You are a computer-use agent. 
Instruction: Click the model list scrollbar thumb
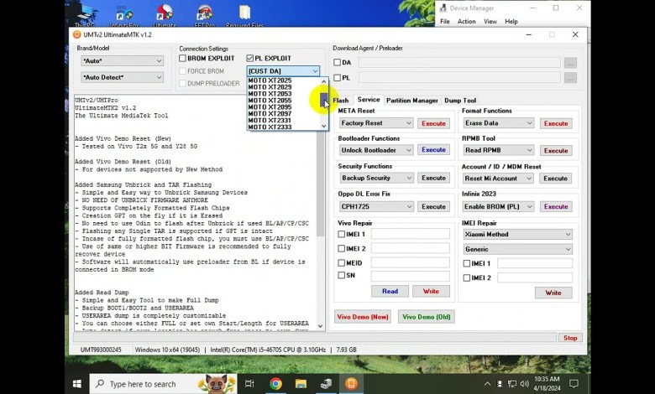324,100
